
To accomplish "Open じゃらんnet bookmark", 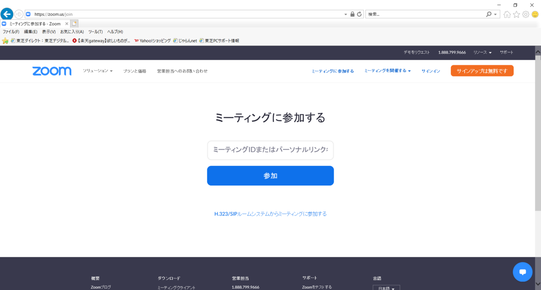I will click(185, 41).
